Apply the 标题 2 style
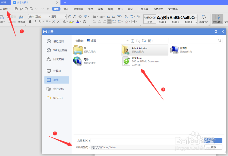The width and height of the screenshot is (228, 156). click(175, 19)
